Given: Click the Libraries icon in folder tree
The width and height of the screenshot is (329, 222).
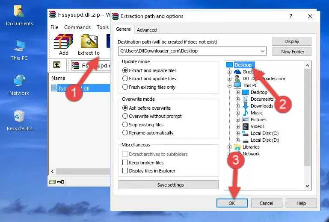Looking at the screenshot, I should (237, 147).
